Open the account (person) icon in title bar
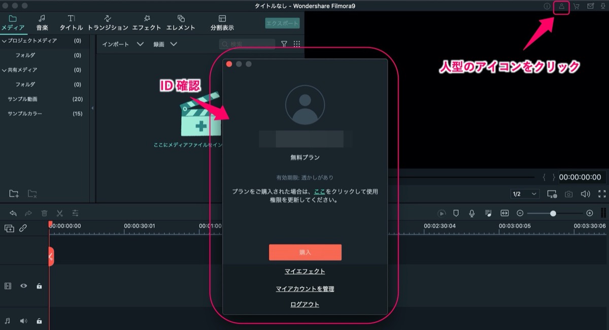The width and height of the screenshot is (609, 330). pos(561,7)
